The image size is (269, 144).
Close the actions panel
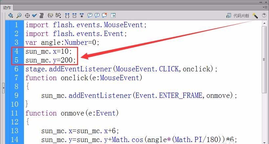266,2
